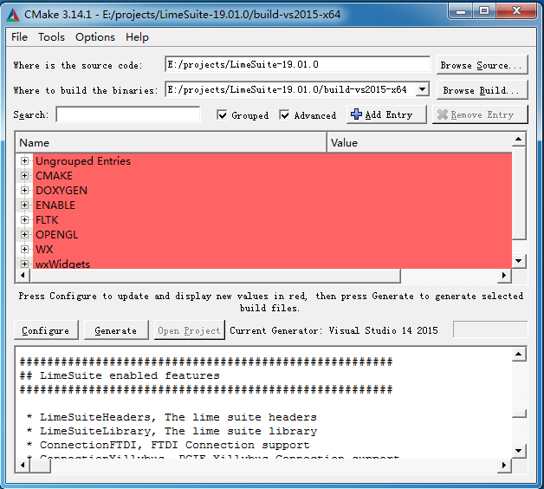Click the plus icon on Add Entry
This screenshot has height=489, width=544.
(x=356, y=114)
